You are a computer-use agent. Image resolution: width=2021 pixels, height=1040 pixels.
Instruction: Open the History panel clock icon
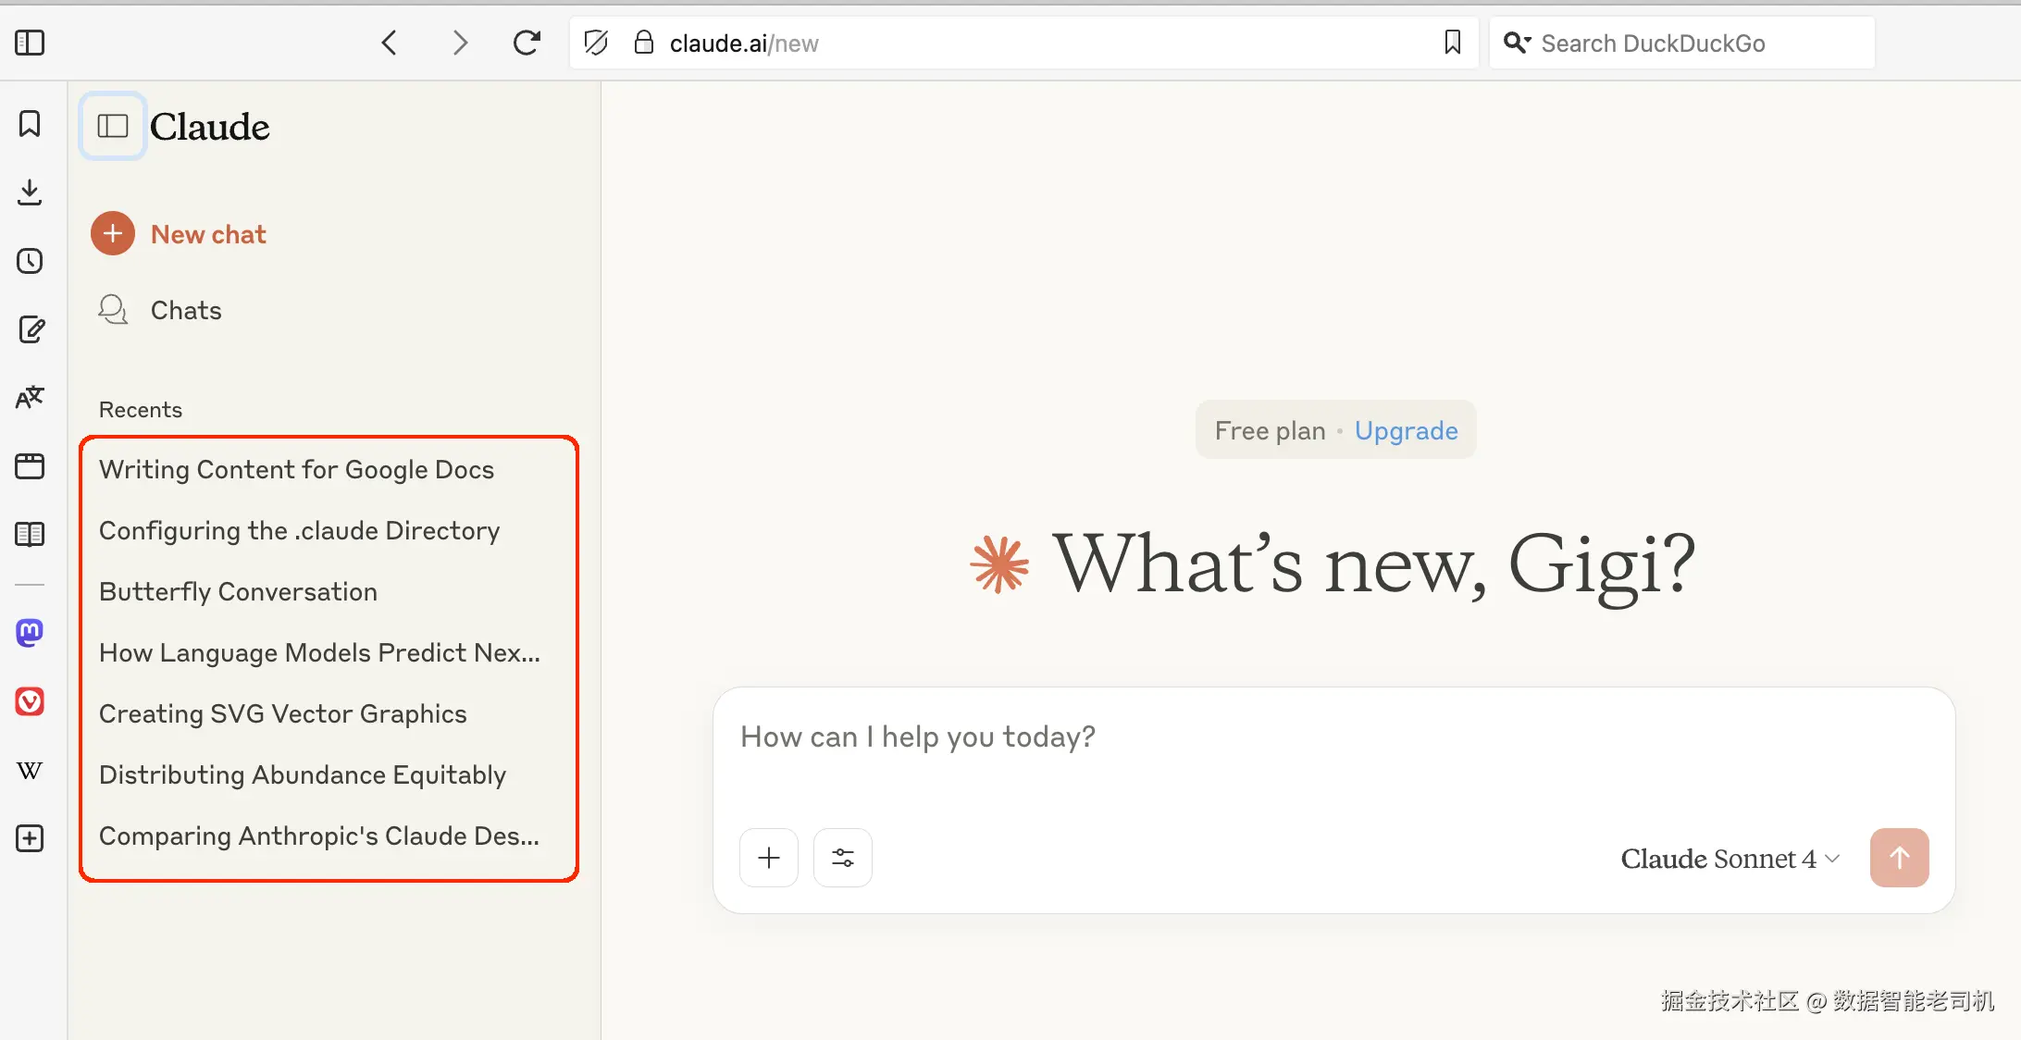[30, 261]
